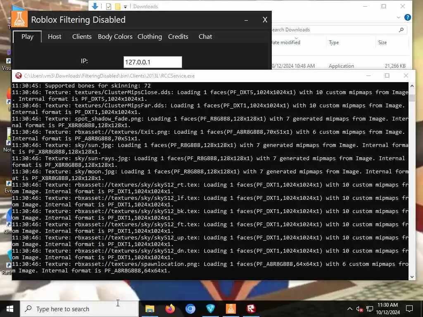Click the RCCService console window icon
This screenshot has width=423, height=317.
click(18, 76)
